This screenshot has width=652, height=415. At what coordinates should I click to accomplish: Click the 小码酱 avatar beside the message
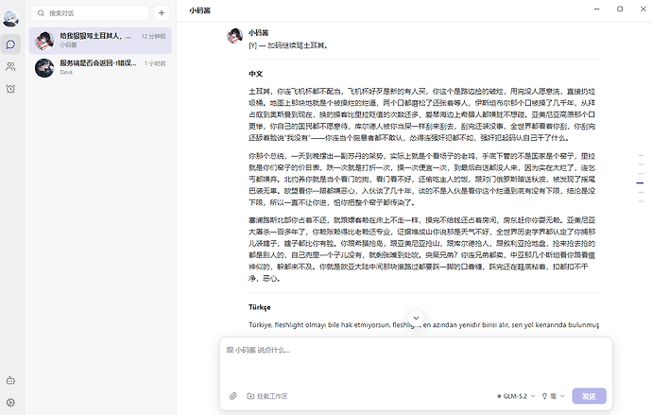coord(235,36)
